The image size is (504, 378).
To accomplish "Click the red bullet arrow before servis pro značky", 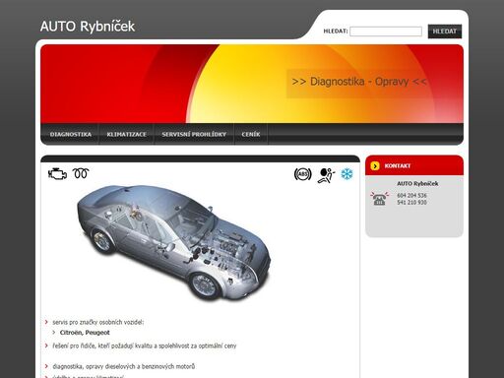I will pos(46,322).
